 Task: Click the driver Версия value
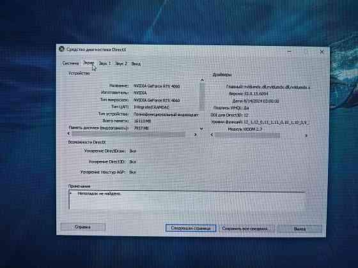click(256, 94)
